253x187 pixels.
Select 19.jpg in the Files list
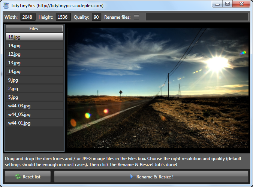coord(34,46)
